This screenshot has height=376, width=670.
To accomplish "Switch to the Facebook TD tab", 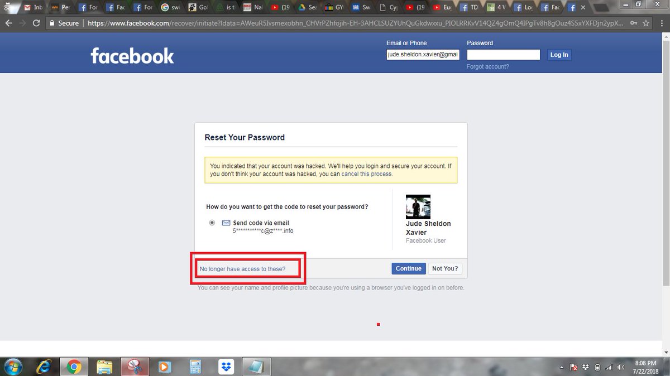I will (x=471, y=8).
